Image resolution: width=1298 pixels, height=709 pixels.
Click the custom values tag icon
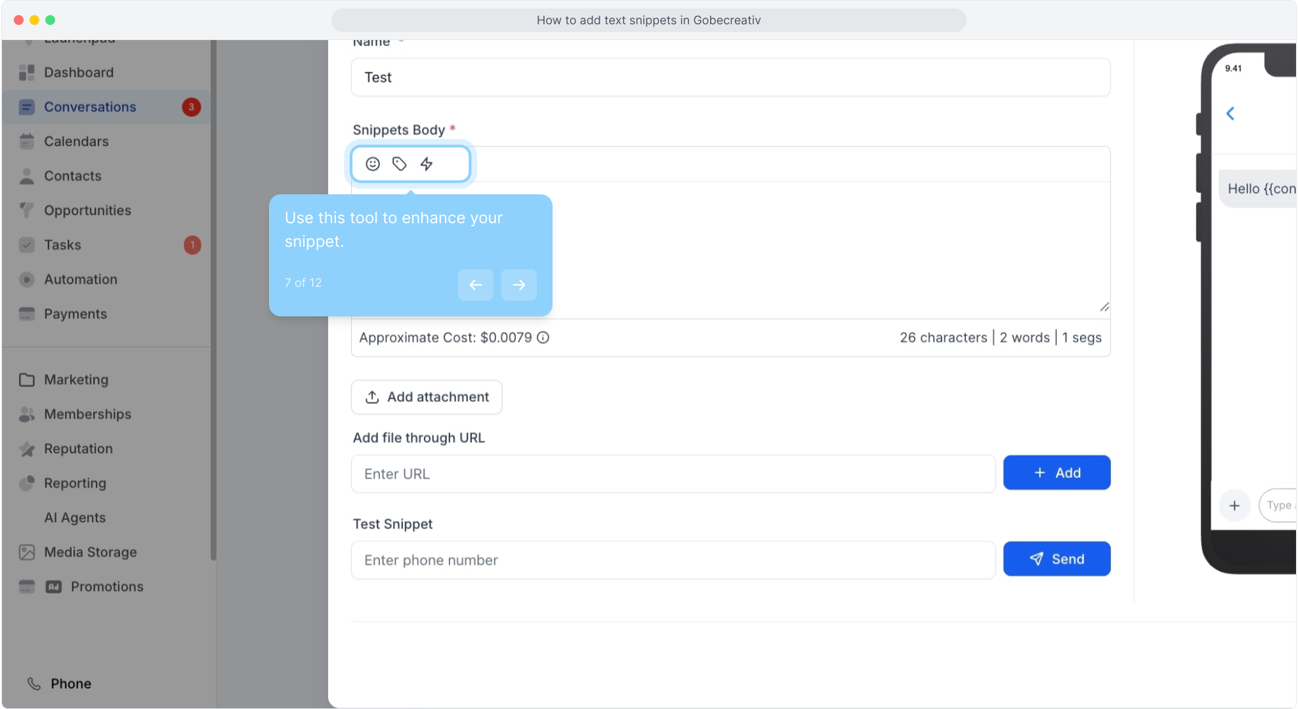399,164
